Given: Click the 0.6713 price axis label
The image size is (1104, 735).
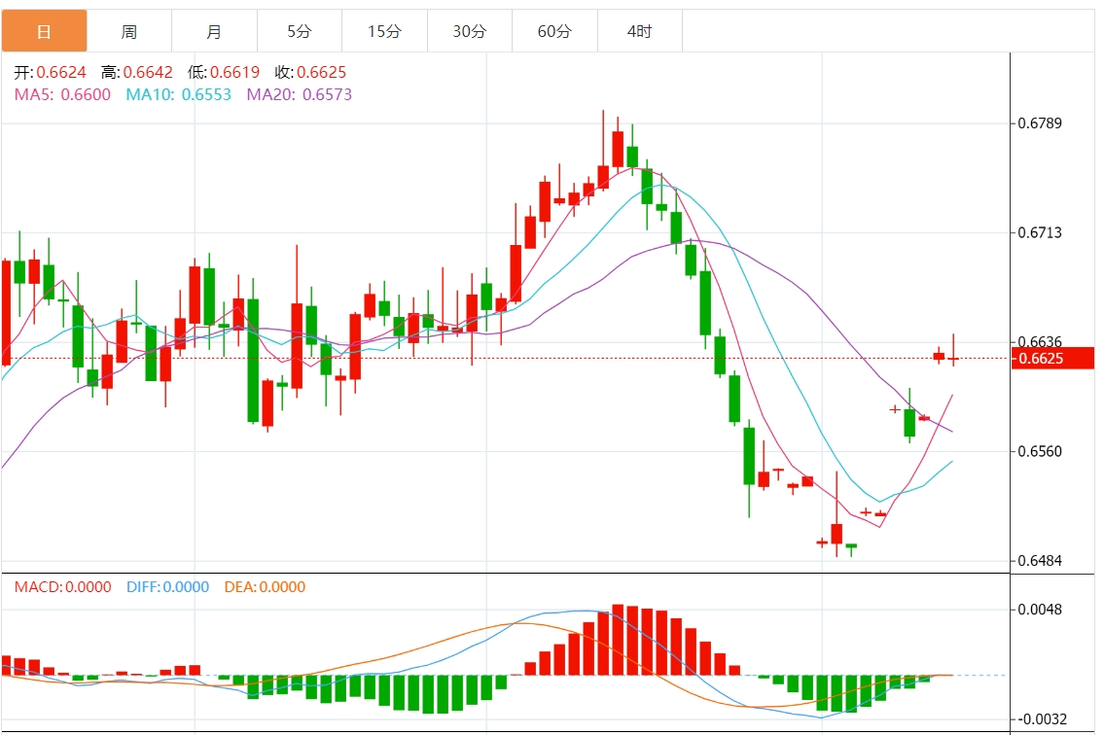Looking at the screenshot, I should [x=1040, y=232].
